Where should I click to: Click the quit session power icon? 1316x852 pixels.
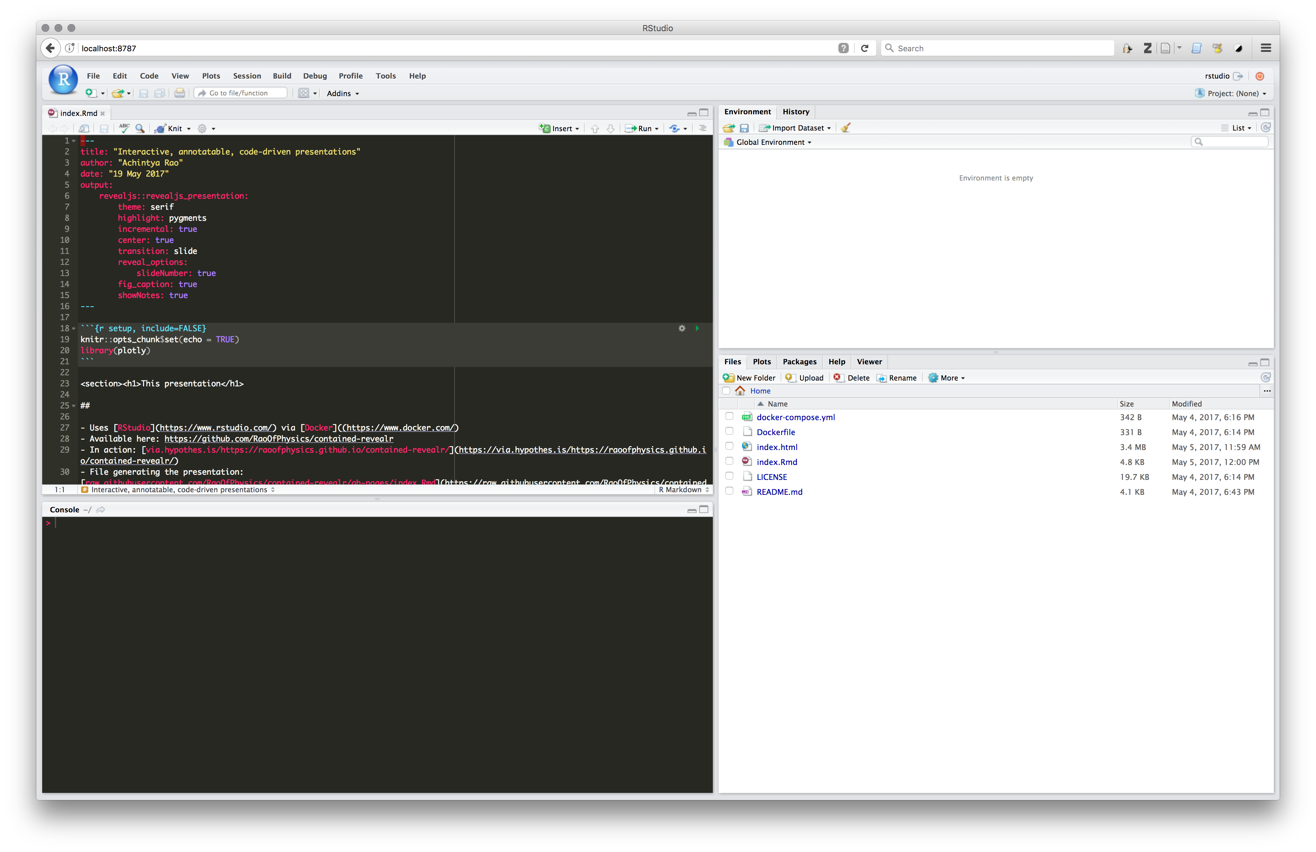(x=1260, y=76)
